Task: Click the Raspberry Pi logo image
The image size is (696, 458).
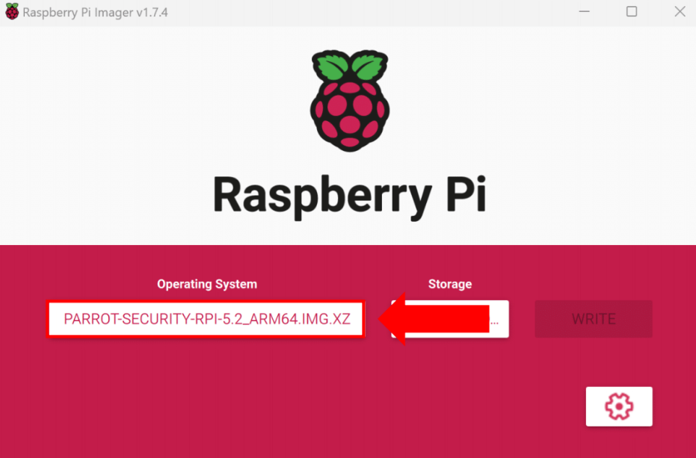Action: (350, 100)
